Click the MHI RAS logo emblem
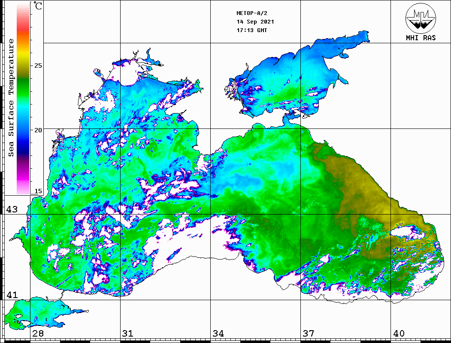Viewport: 451px width, 343px height. pos(421,18)
